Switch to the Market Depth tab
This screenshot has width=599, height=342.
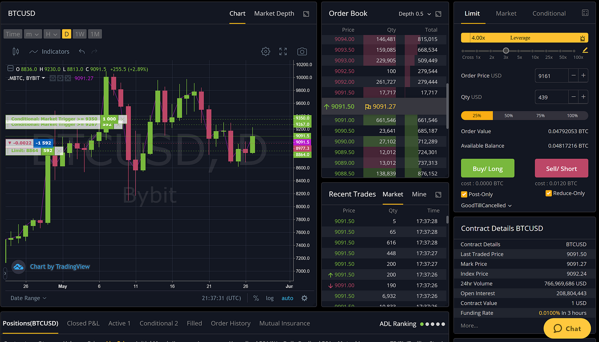tap(274, 13)
